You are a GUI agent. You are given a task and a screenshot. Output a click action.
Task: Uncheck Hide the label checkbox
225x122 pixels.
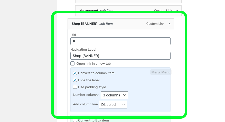(75, 80)
